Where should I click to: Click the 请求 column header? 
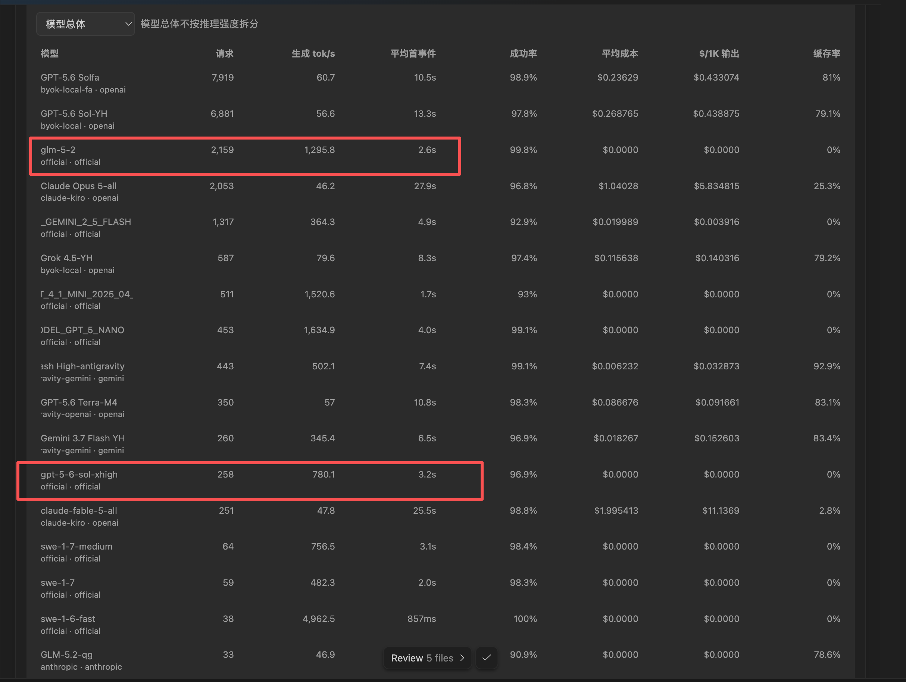[x=225, y=54]
